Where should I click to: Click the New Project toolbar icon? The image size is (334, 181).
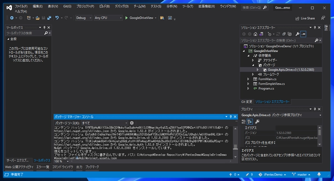(29, 18)
